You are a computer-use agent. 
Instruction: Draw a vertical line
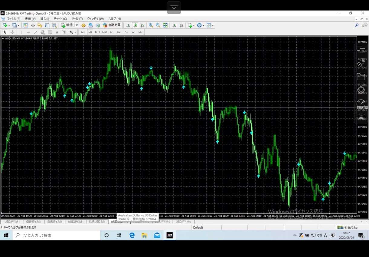tap(21, 32)
